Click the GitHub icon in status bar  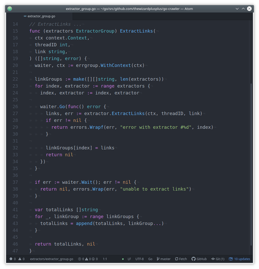point(193,259)
